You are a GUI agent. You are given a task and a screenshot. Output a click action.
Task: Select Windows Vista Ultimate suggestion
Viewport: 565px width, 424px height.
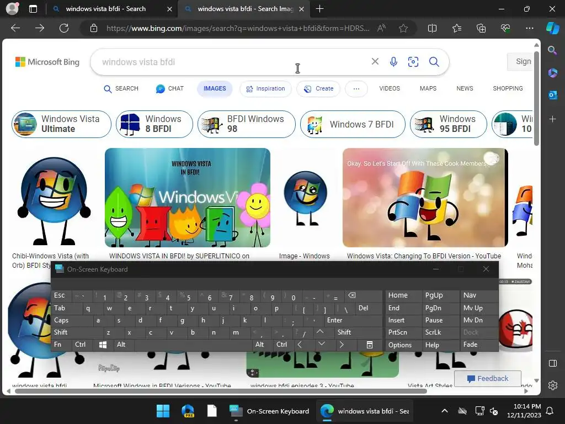61,124
